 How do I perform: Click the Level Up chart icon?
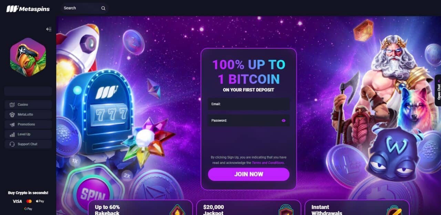[x=12, y=134]
